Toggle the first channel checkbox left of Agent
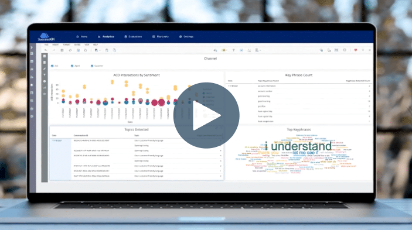Image resolution: width=412 pixels, height=230 pixels. point(52,66)
